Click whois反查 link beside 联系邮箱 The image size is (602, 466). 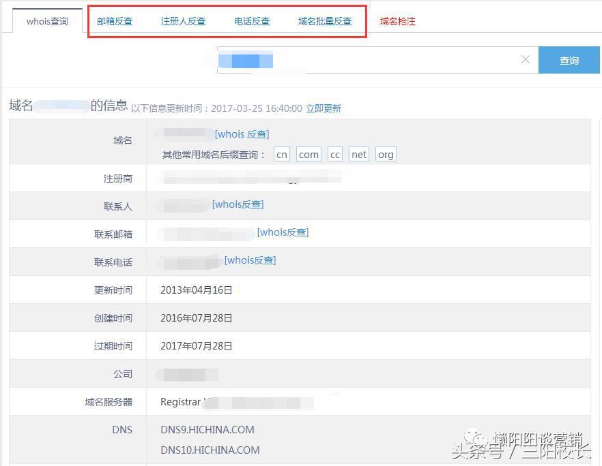[x=283, y=232]
